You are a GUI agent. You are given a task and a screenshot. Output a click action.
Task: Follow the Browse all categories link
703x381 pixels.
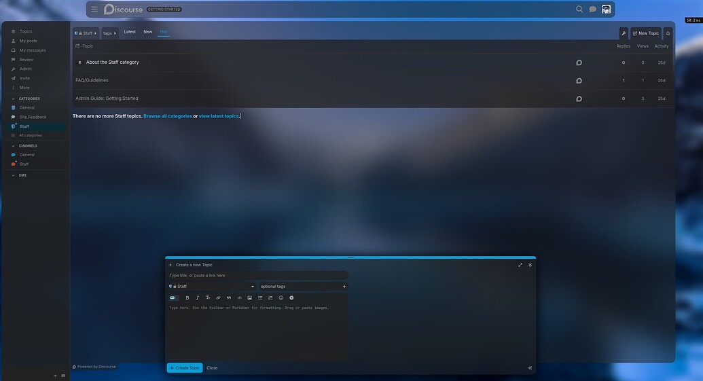coord(167,116)
